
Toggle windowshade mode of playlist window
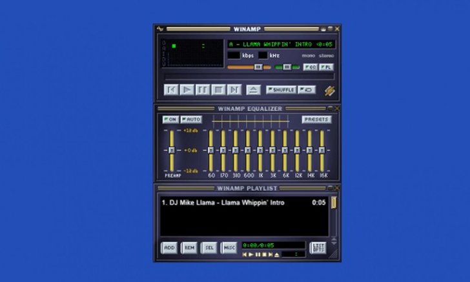tap(331, 188)
